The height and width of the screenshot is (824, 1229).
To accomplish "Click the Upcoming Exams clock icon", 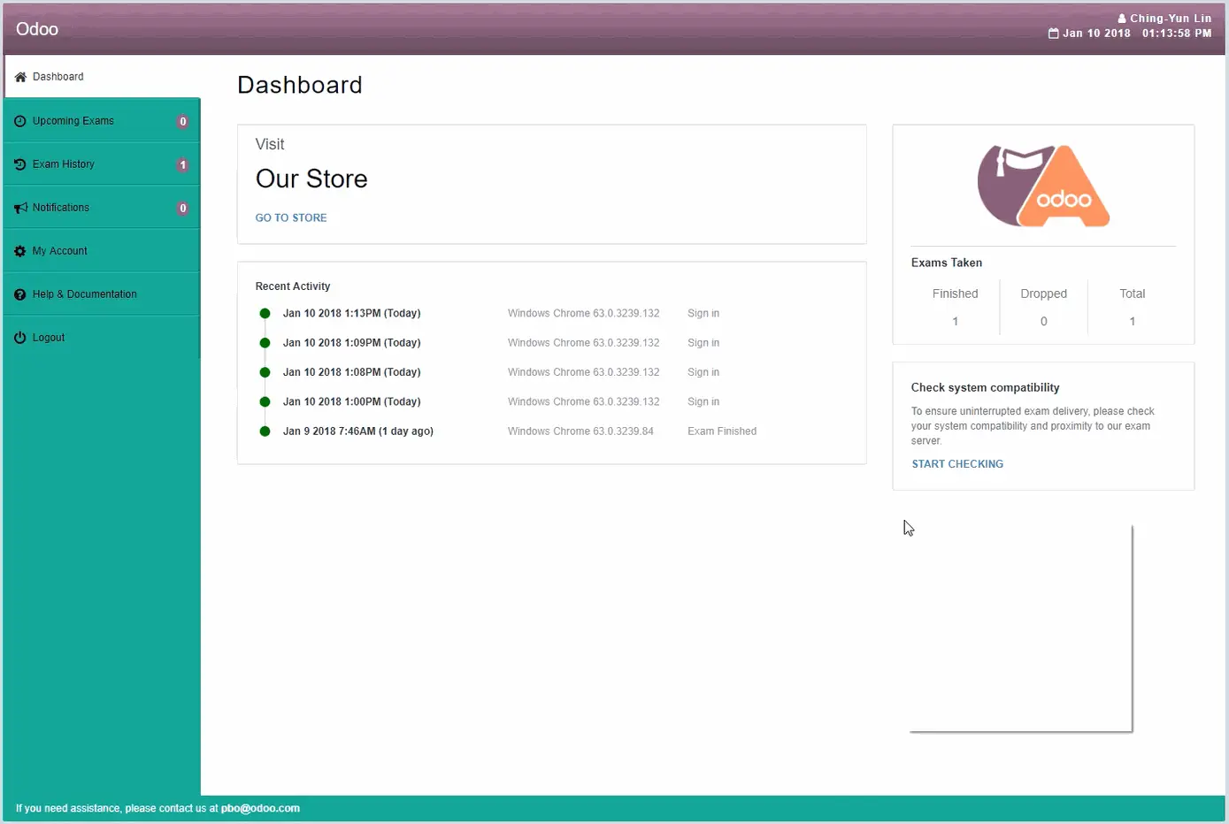I will tap(20, 121).
